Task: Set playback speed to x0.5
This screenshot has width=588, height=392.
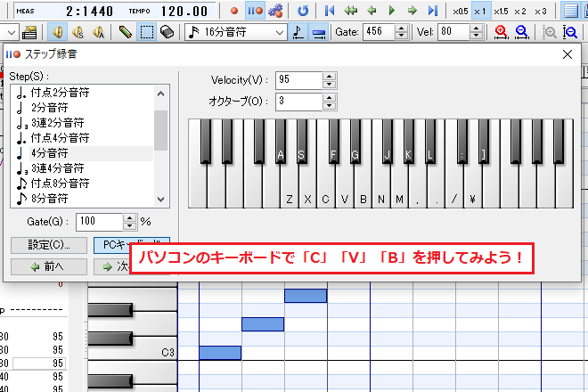Action: click(459, 11)
